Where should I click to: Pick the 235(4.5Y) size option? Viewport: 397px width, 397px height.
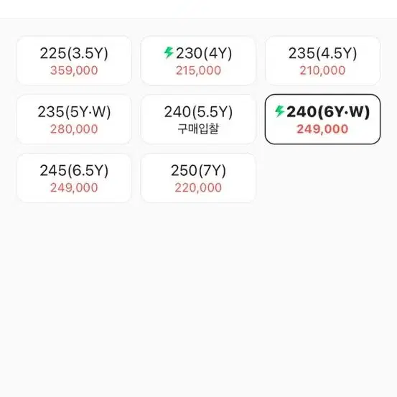coord(322,60)
